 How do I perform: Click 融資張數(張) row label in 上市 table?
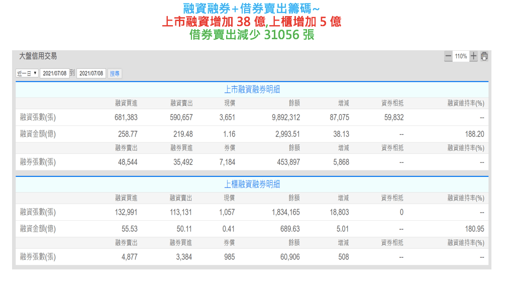[38, 118]
